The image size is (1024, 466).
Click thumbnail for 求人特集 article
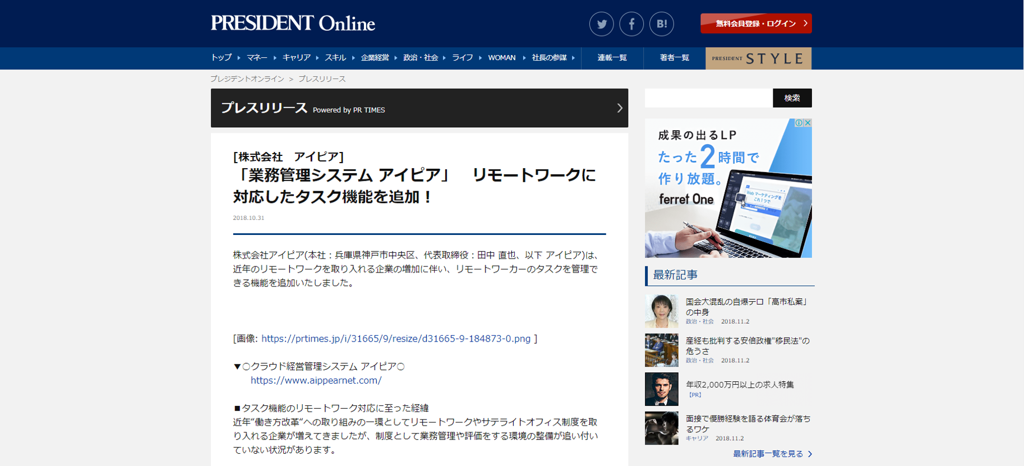pos(662,389)
